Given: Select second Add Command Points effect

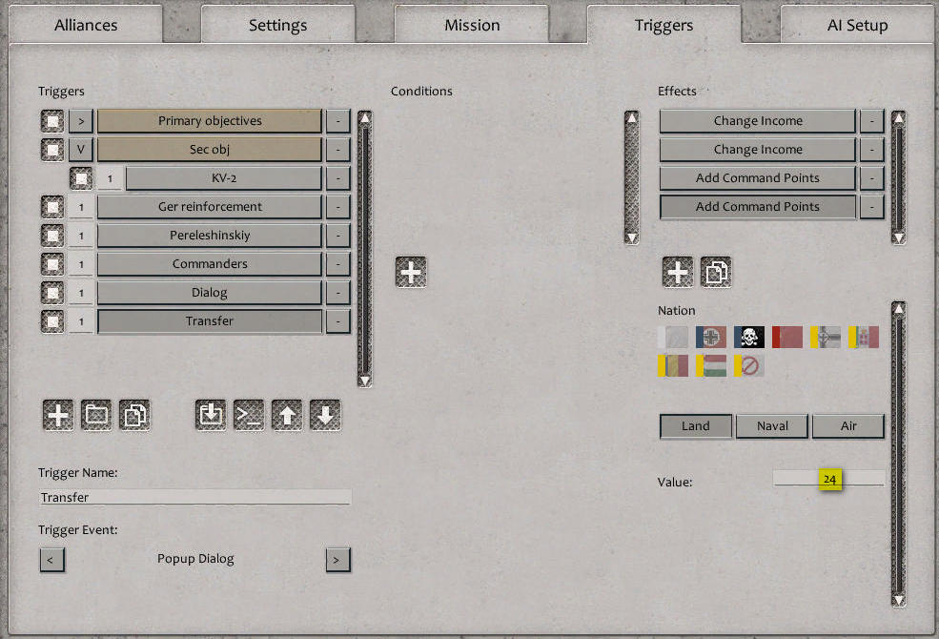Looking at the screenshot, I should 758,207.
